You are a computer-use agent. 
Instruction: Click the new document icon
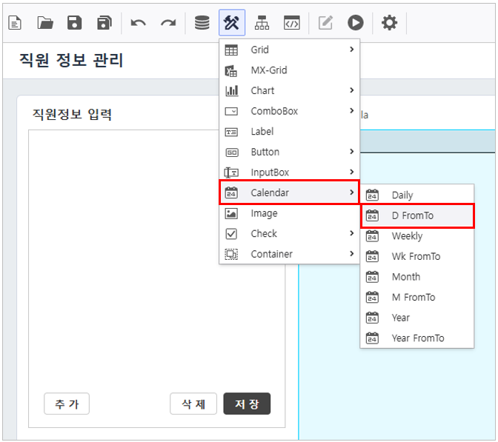click(15, 23)
